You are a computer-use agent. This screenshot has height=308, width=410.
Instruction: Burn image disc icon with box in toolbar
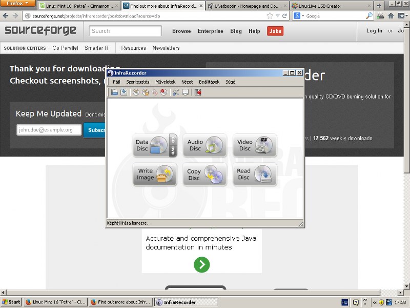click(146, 92)
